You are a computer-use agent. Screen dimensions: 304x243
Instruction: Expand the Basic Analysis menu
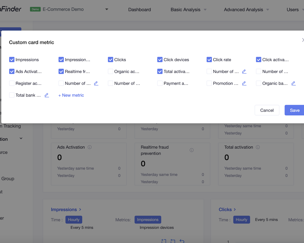[188, 10]
